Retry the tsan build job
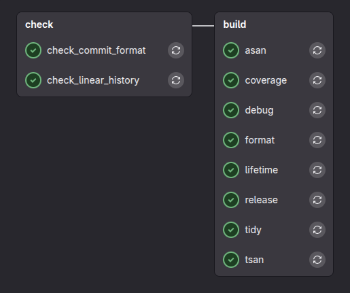The height and width of the screenshot is (293, 350). point(317,260)
